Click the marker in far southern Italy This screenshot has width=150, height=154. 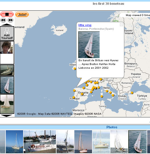click(113, 95)
